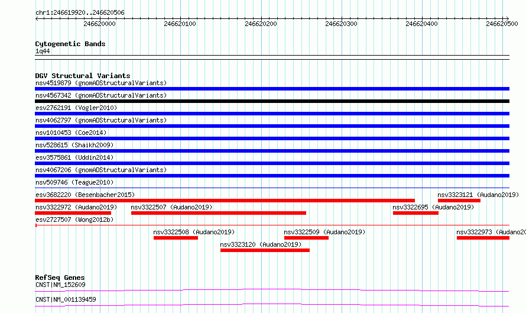Click the nsv4062797 (gnomADStructuralVariants) label
The height and width of the screenshot is (313, 526).
coord(101,120)
